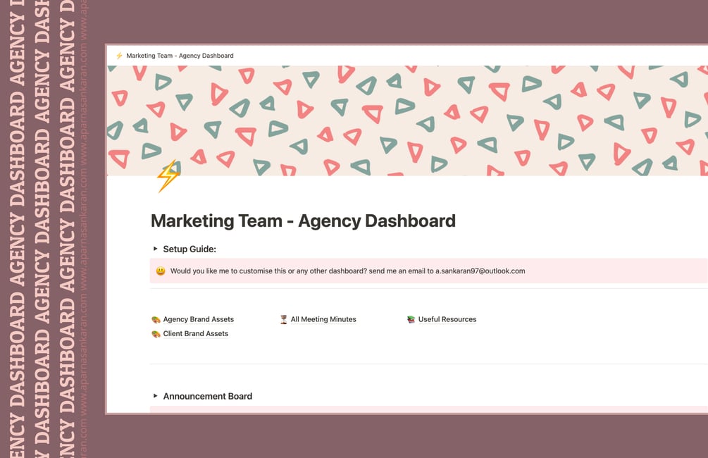The width and height of the screenshot is (708, 458).
Task: Open the All Meeting Minutes page
Action: tap(323, 319)
